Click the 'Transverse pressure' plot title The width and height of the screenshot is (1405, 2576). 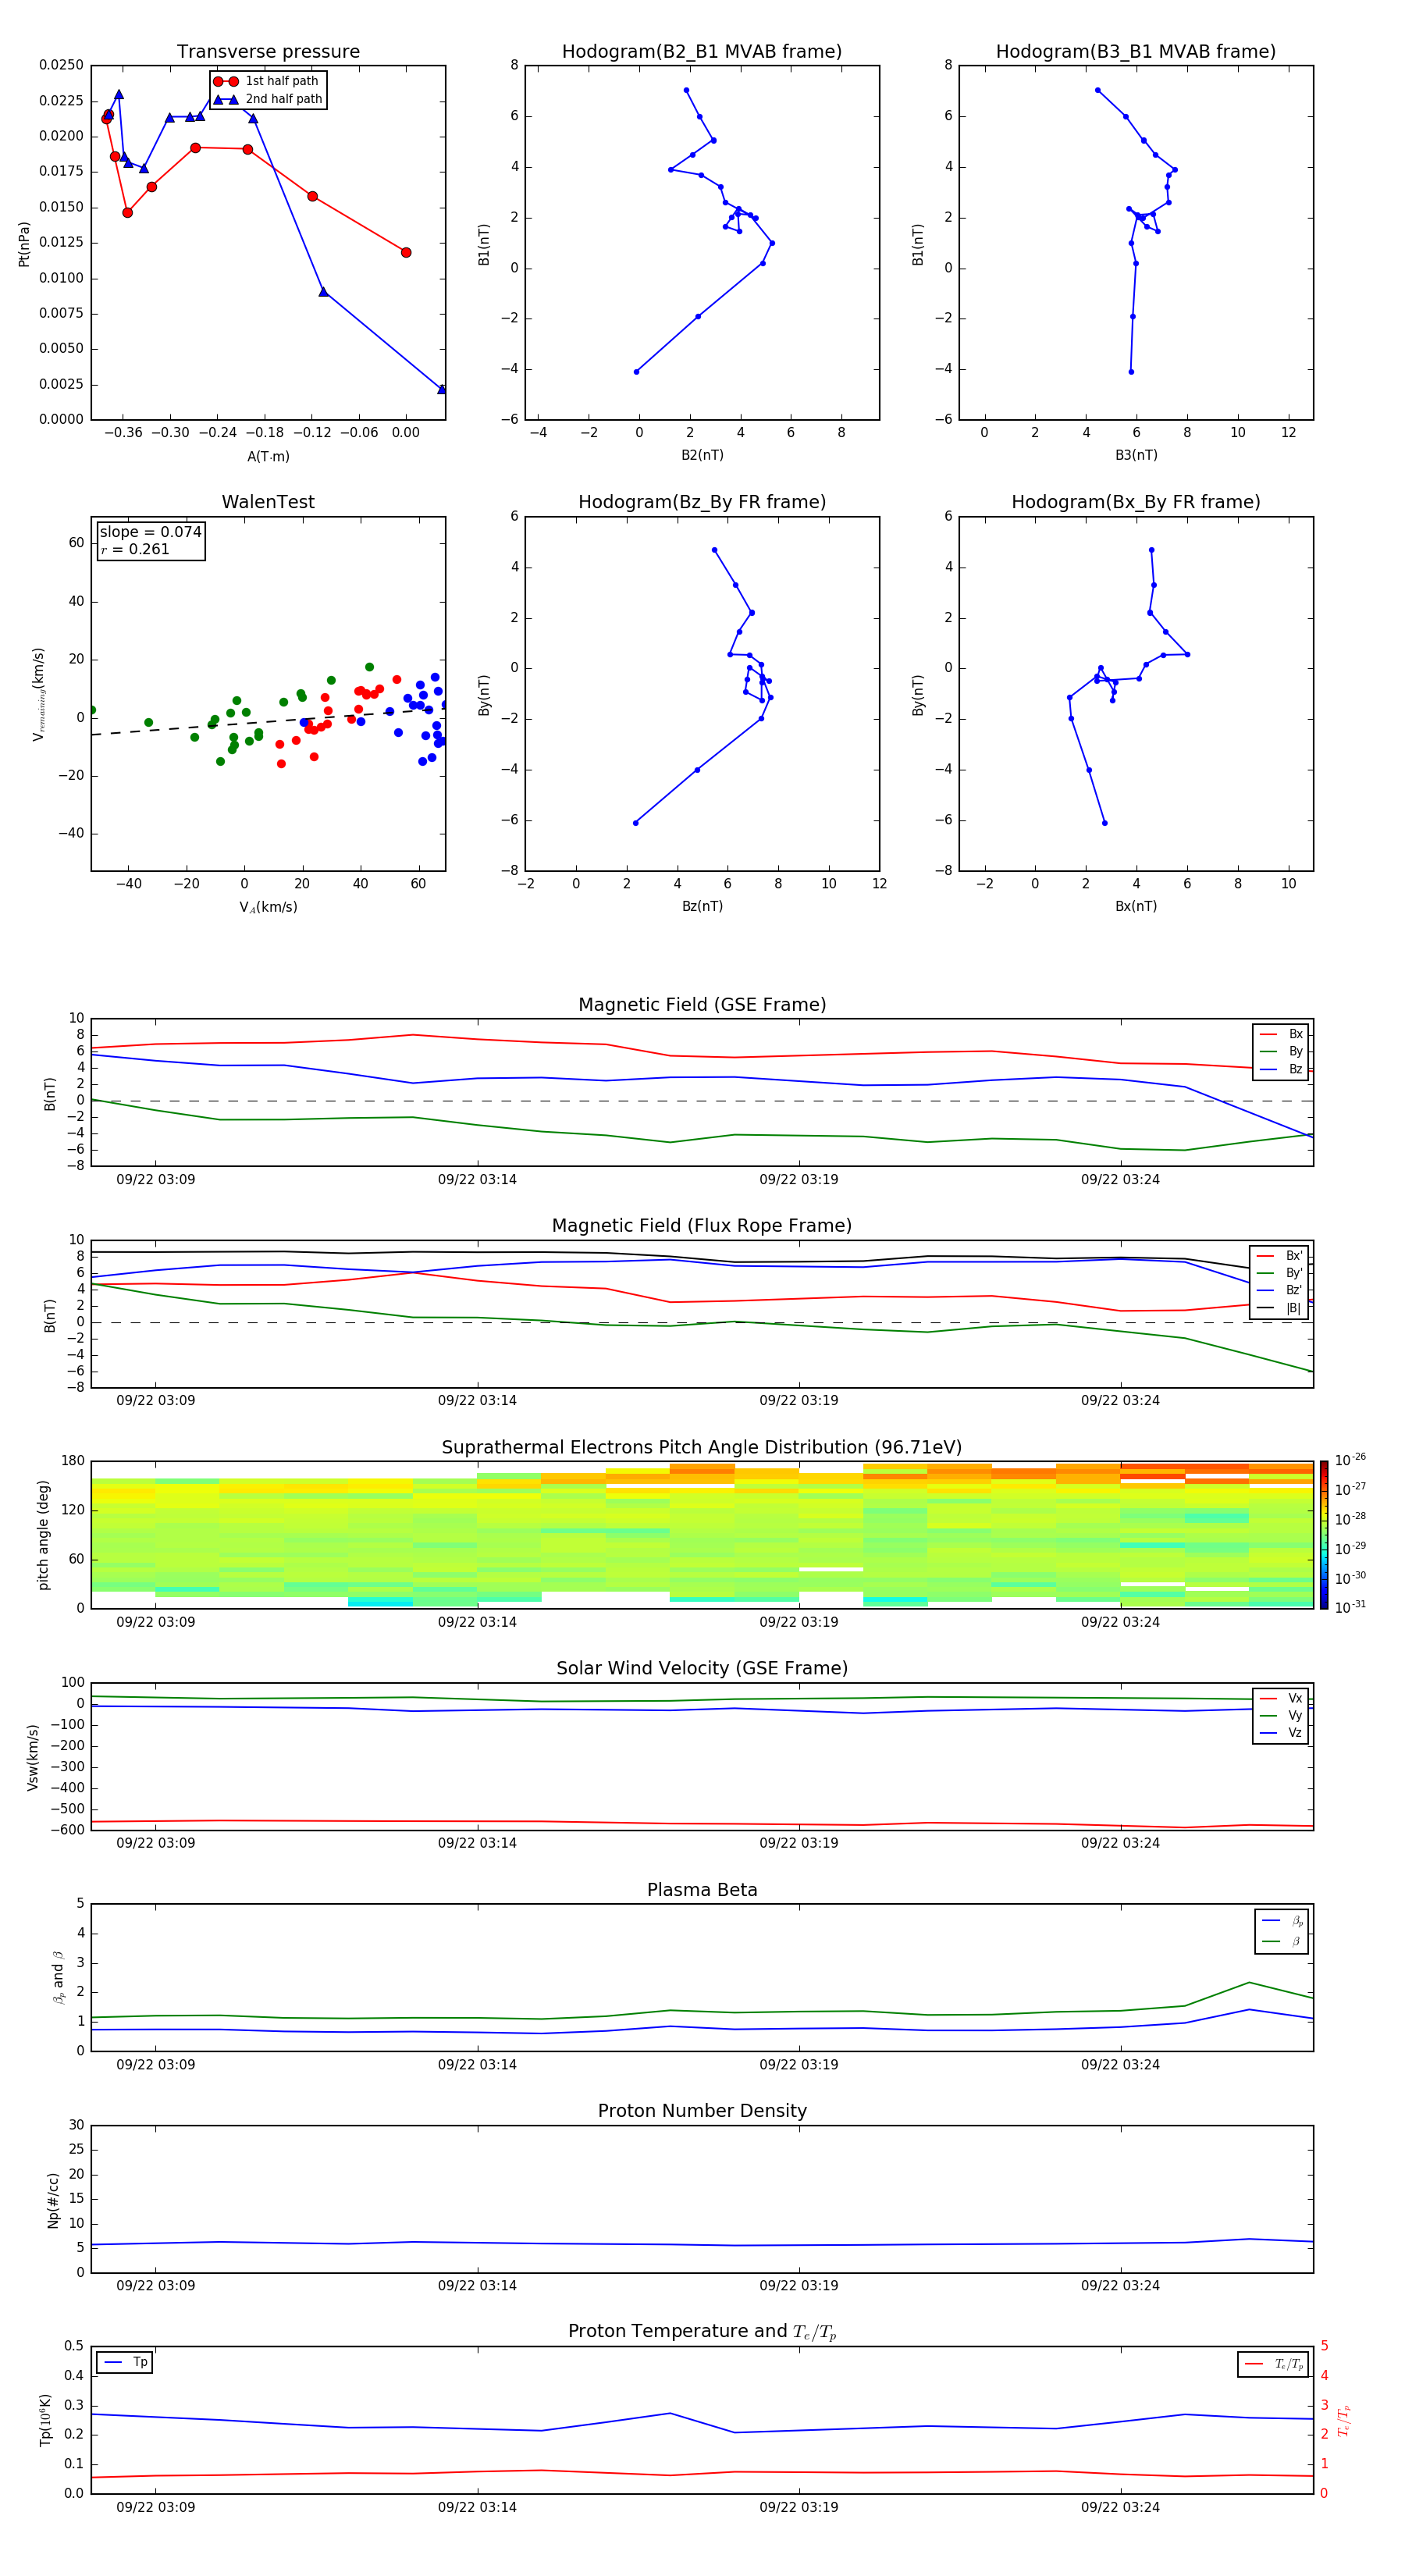pos(268,51)
